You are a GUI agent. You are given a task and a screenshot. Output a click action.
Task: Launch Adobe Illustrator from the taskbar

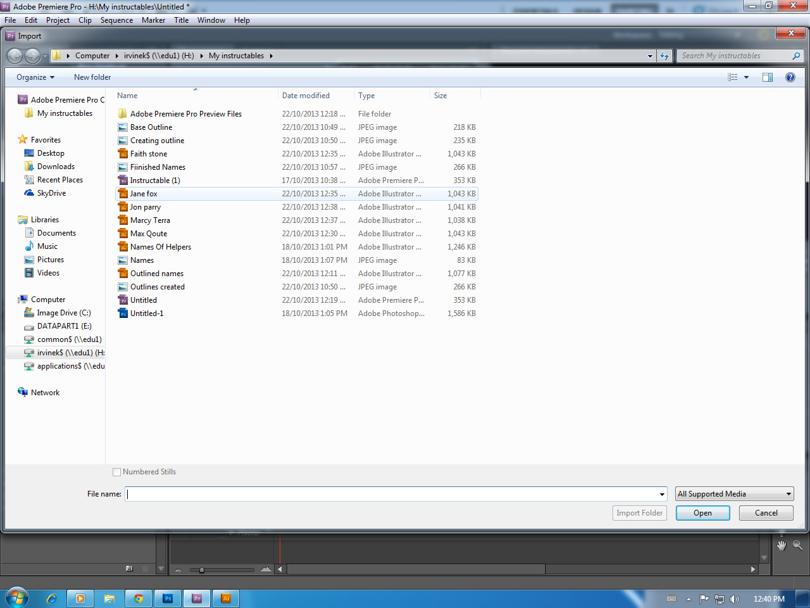pos(226,597)
